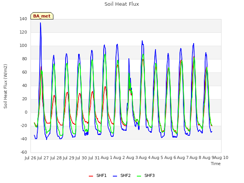Click the Aug 3 x-axis label

click(132, 158)
